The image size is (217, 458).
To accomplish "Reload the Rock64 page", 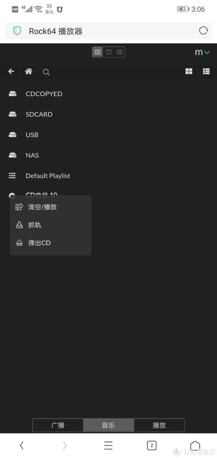I will click(204, 31).
